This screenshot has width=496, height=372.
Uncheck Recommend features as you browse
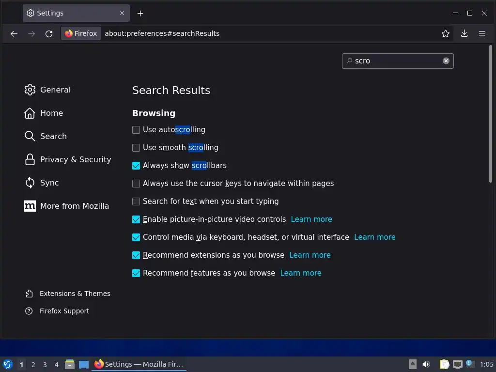click(136, 273)
